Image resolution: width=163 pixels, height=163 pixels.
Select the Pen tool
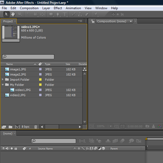(x=58, y=14)
